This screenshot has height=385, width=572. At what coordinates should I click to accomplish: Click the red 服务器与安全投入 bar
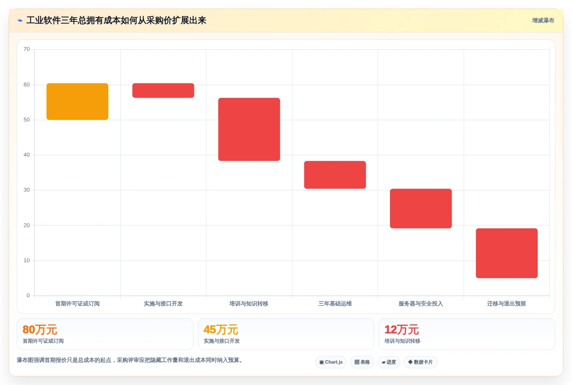[421, 208]
